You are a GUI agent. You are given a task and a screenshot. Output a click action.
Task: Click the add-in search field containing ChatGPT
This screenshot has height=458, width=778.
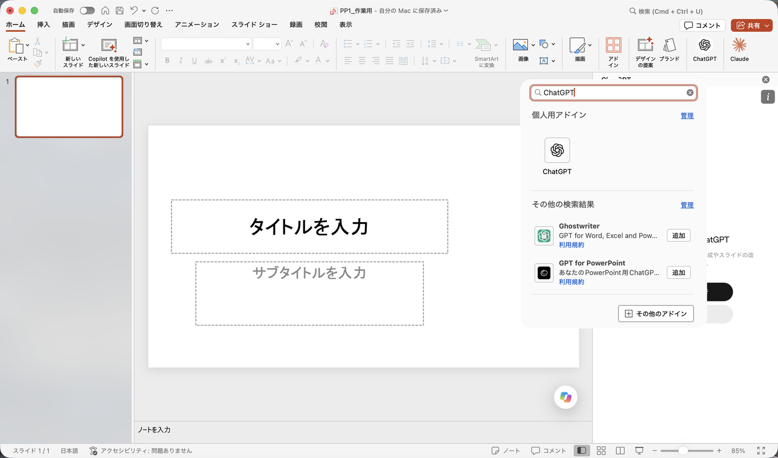point(613,93)
